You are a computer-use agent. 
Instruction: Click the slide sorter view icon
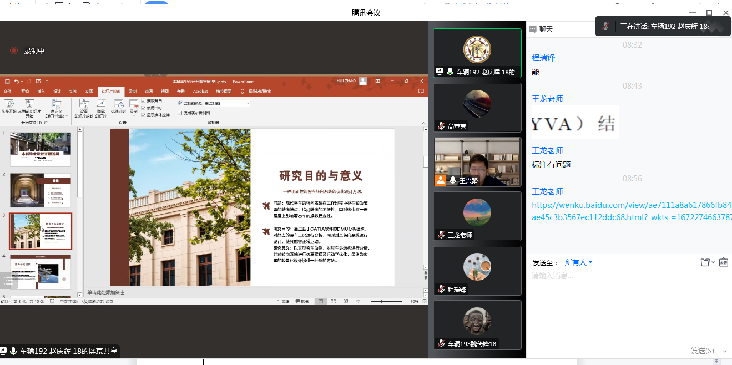tap(333, 301)
